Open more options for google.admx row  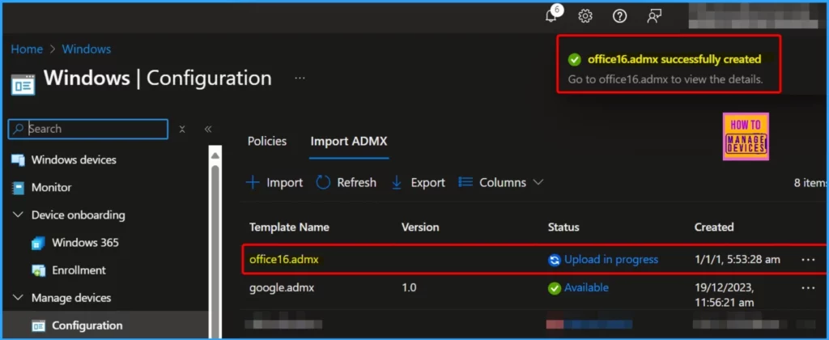(x=808, y=287)
